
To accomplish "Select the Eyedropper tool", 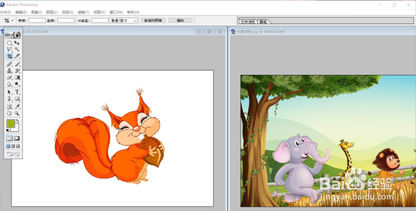I will [17, 107].
